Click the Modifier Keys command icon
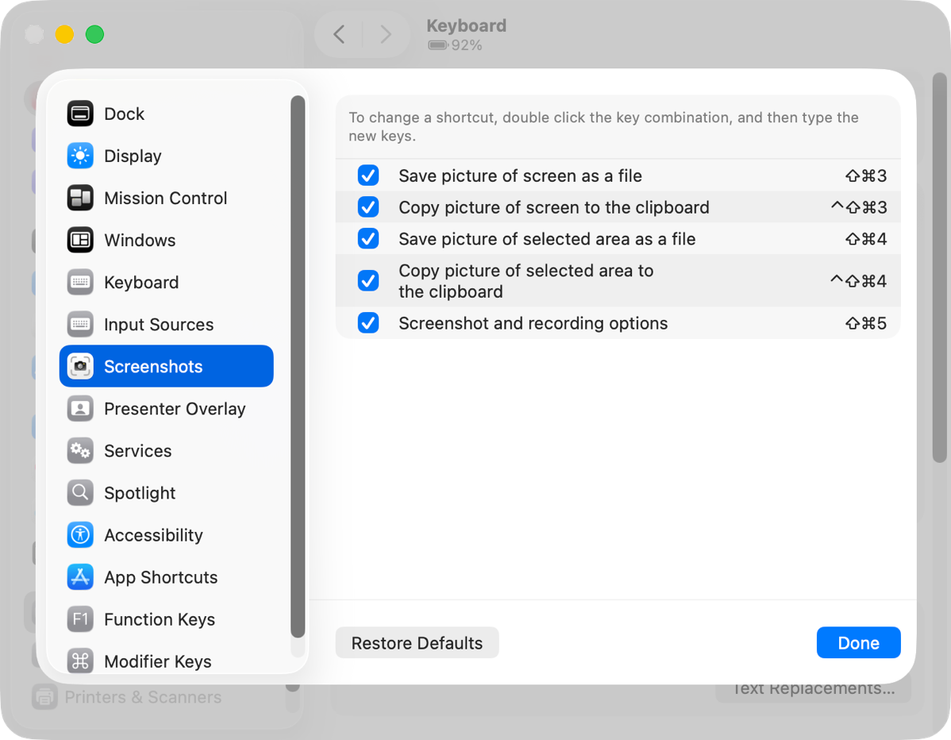This screenshot has height=740, width=951. (80, 661)
